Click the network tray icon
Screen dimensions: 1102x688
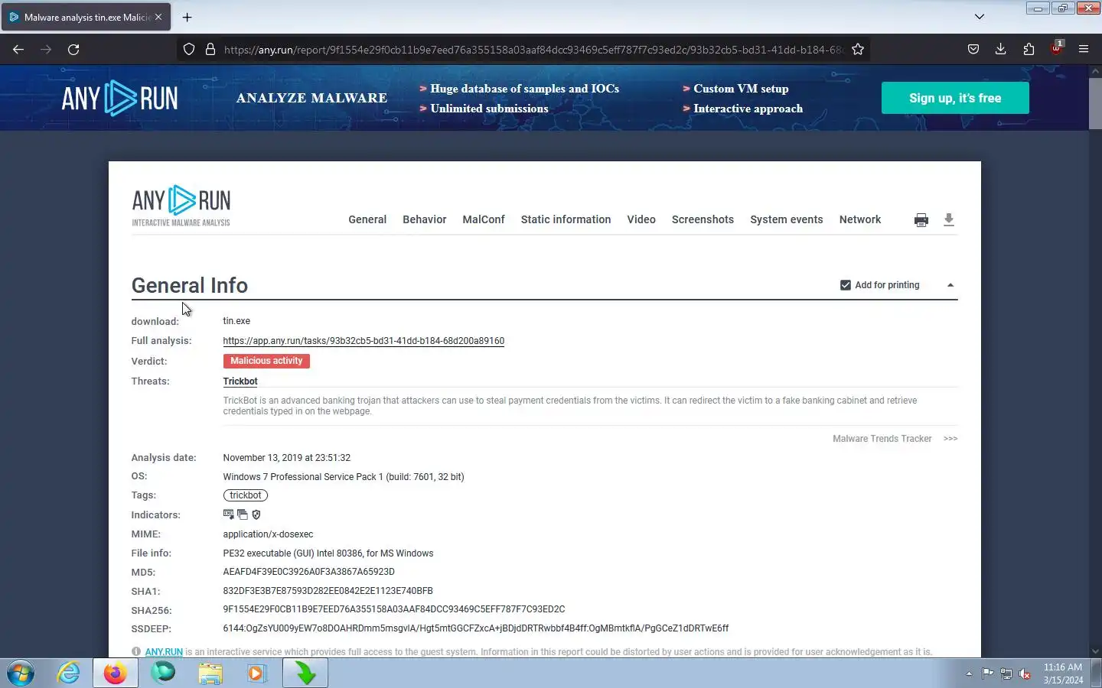[1006, 673]
